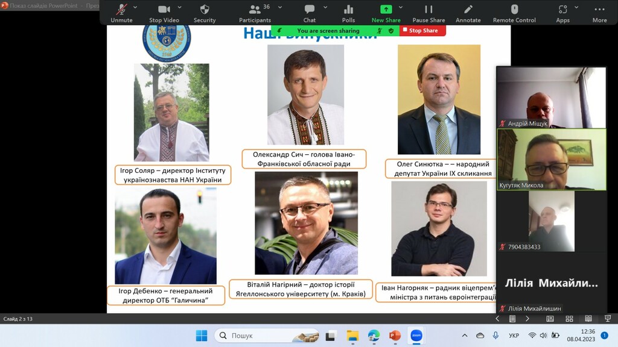
Task: Open the Apps menu in Zoom
Action: point(562,12)
